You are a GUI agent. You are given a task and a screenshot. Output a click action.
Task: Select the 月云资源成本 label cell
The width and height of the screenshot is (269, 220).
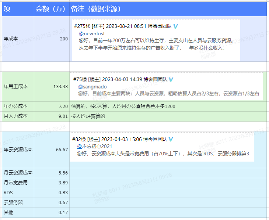18,173
